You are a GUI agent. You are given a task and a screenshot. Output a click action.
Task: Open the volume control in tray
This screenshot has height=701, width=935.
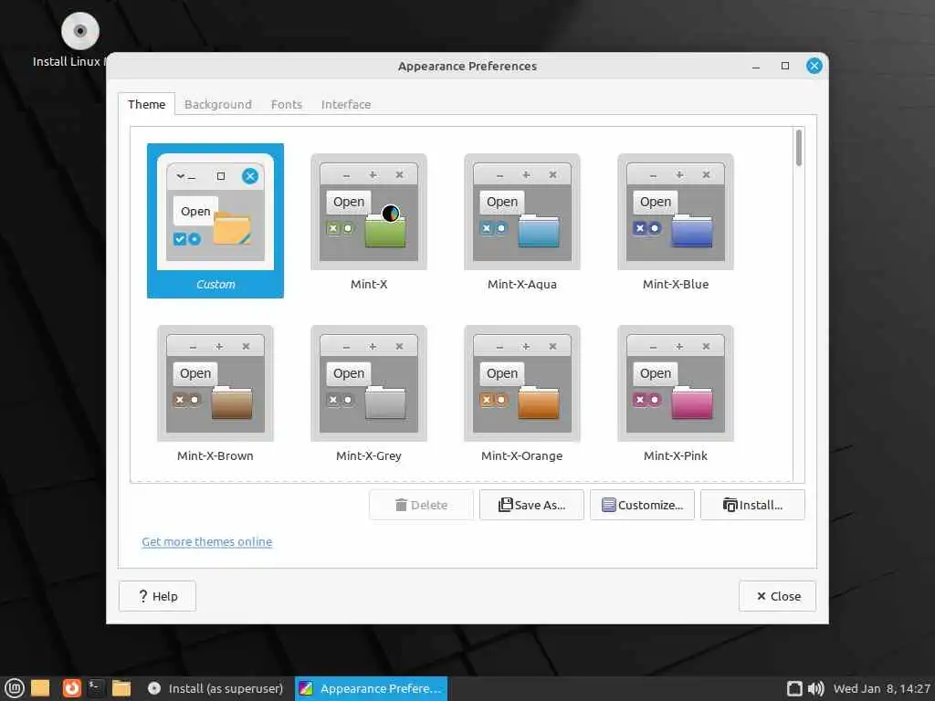[815, 688]
